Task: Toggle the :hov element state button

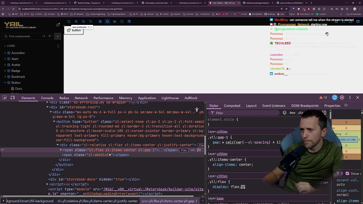Action: click(292, 113)
